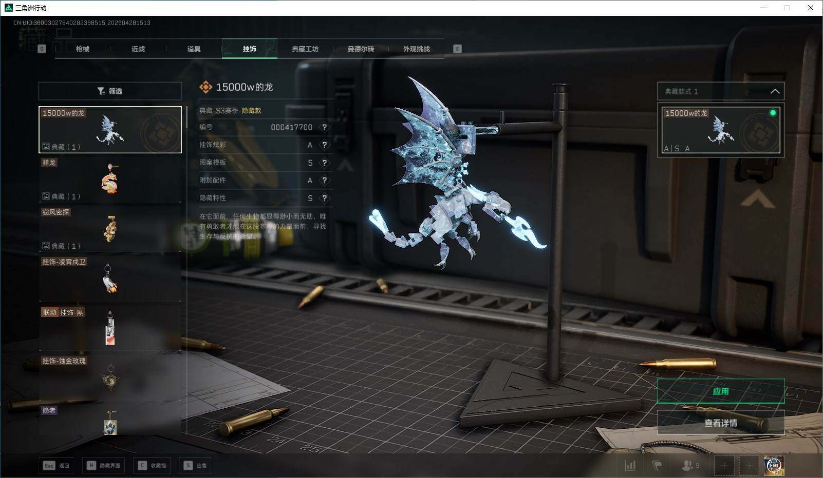
Task: Select the 15000w的龙 style card under 典藏款式
Action: [721, 130]
